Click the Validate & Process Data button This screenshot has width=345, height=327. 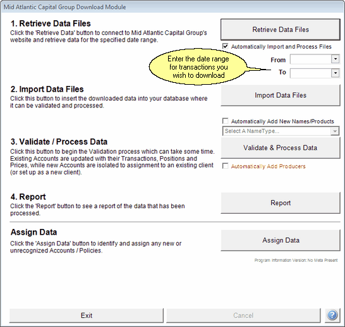[281, 148]
